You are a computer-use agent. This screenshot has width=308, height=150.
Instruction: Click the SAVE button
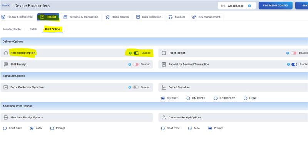point(302,5)
